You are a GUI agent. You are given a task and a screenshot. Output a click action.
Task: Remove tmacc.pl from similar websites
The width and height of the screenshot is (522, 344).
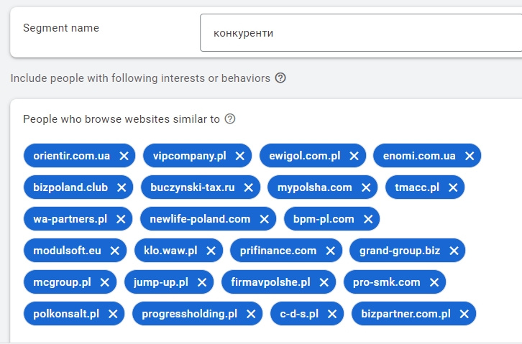[x=453, y=187]
